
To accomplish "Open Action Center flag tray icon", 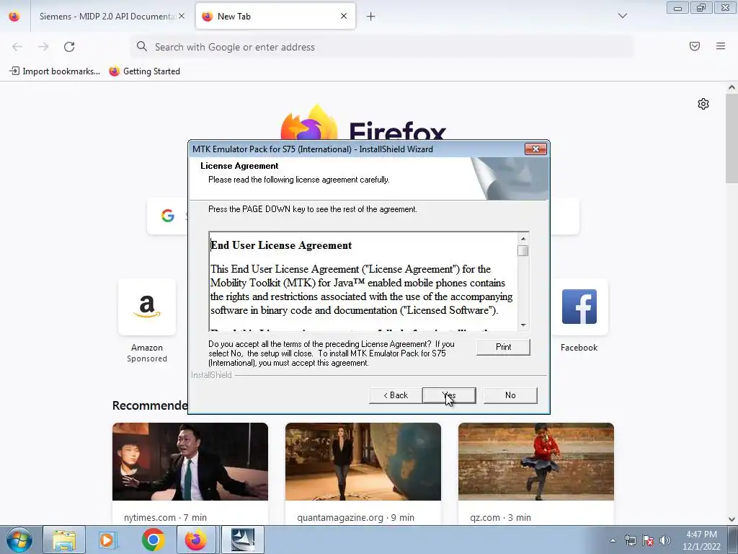I will click(x=648, y=540).
